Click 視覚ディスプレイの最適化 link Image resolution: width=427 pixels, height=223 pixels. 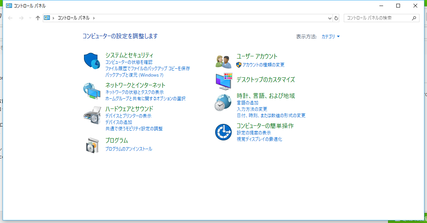click(259, 139)
